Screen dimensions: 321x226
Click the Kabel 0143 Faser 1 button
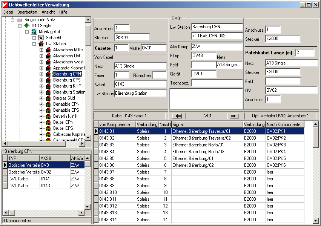coord(129,116)
